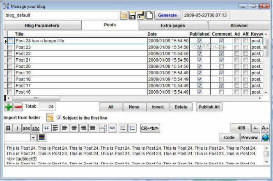
Task: Click the Date column header
Action: tap(168, 34)
